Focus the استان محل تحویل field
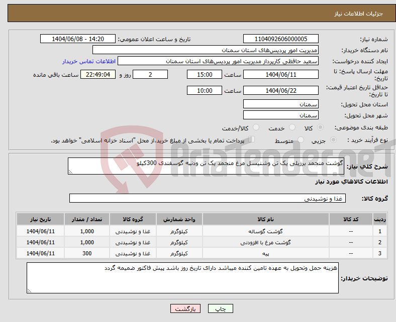The image size is (396, 322). 280,104
